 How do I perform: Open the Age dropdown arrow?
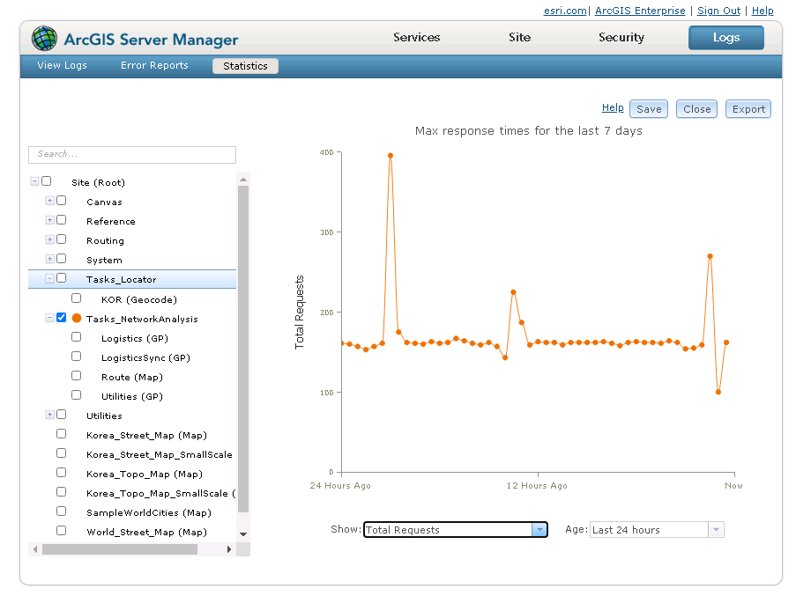click(x=716, y=530)
